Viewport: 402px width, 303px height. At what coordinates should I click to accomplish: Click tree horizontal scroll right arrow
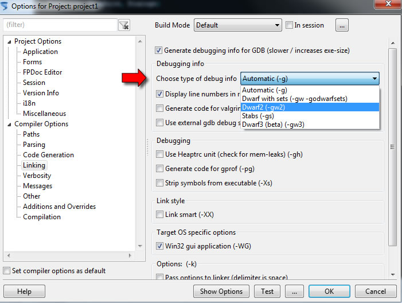(130, 255)
